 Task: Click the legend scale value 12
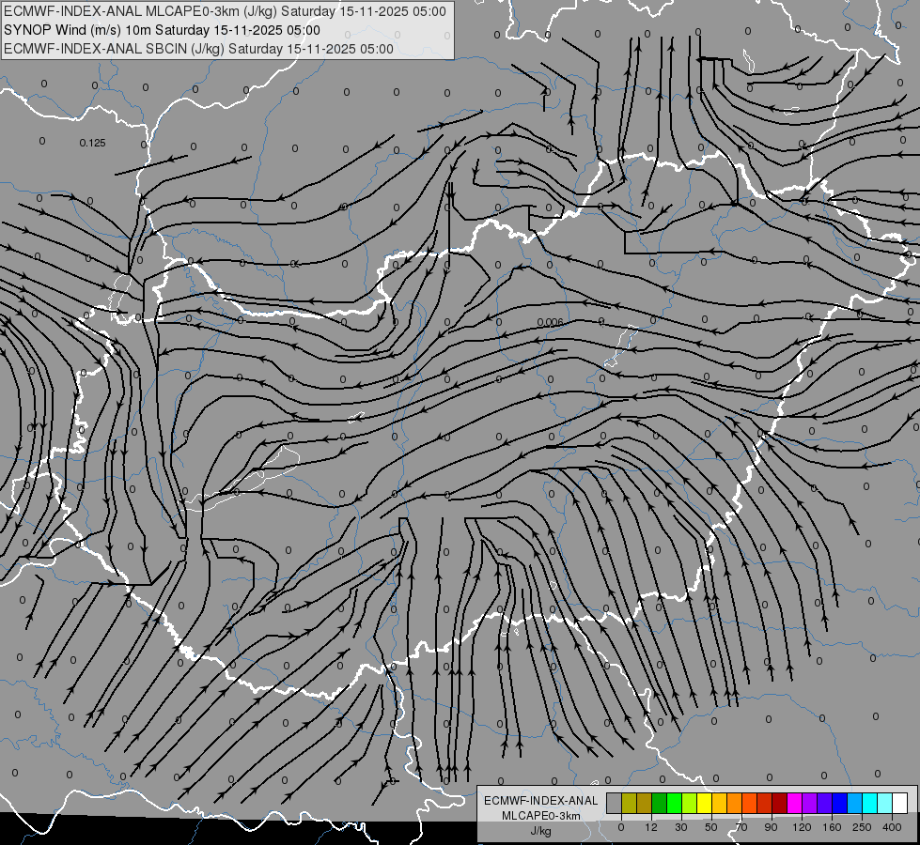[x=651, y=827]
